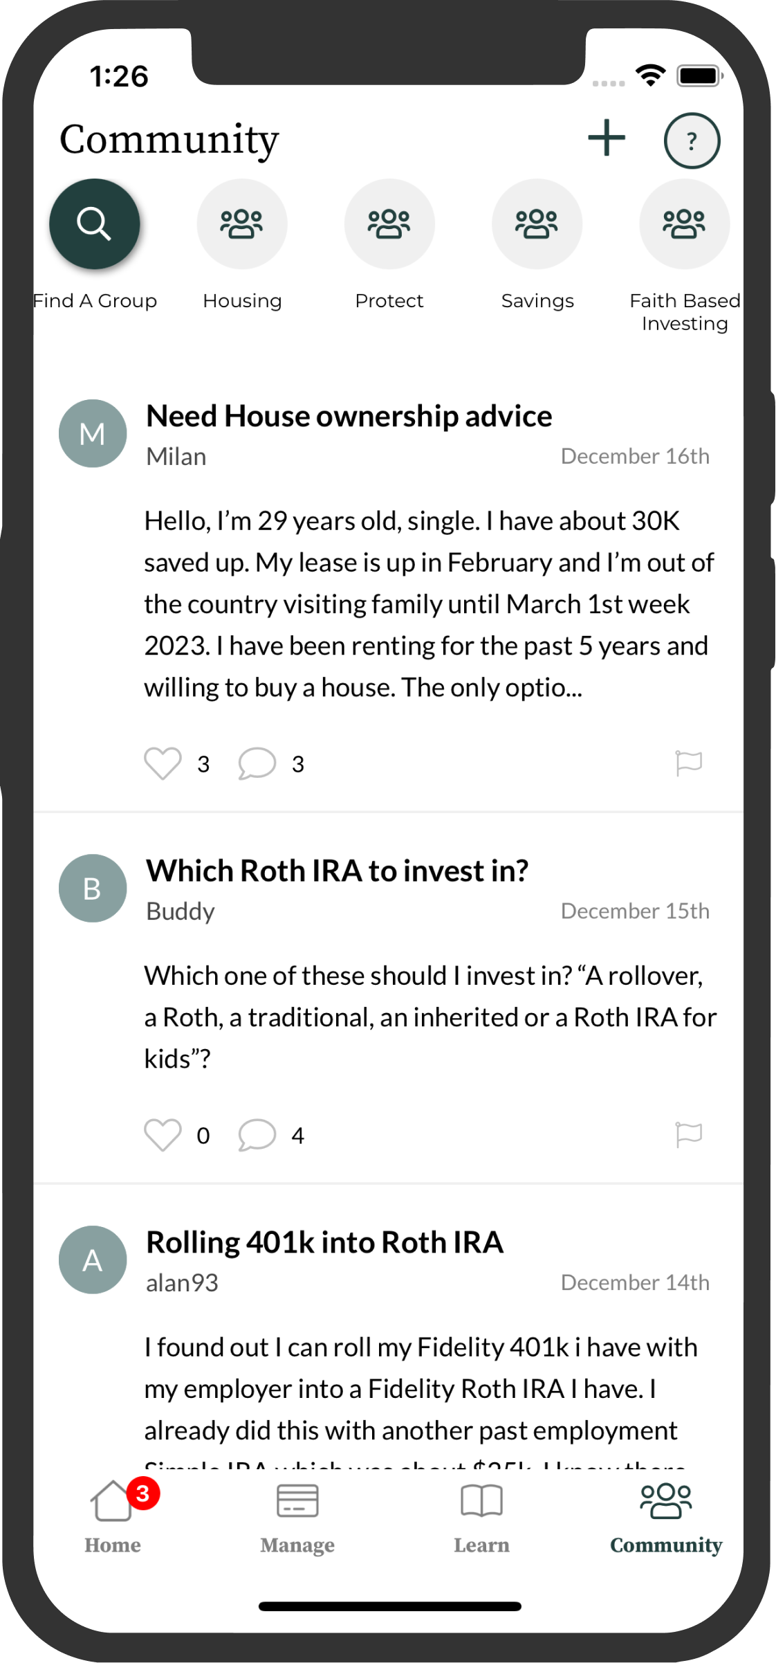This screenshot has height=1663, width=776.
Task: Open Rolling 401k into Roth IRA post
Action: point(325,1243)
